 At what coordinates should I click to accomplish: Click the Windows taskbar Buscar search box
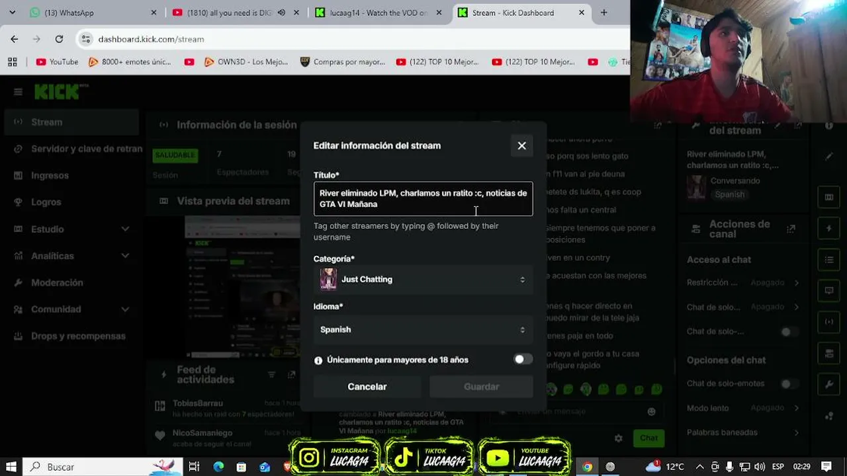pos(104,467)
